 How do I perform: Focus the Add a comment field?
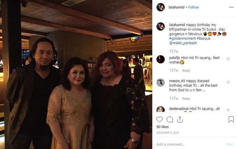(190, 144)
